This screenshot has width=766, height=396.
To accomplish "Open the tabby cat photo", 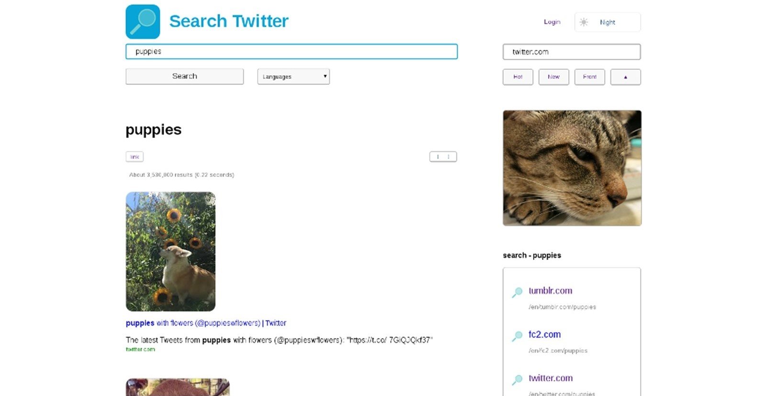I will pyautogui.click(x=572, y=168).
